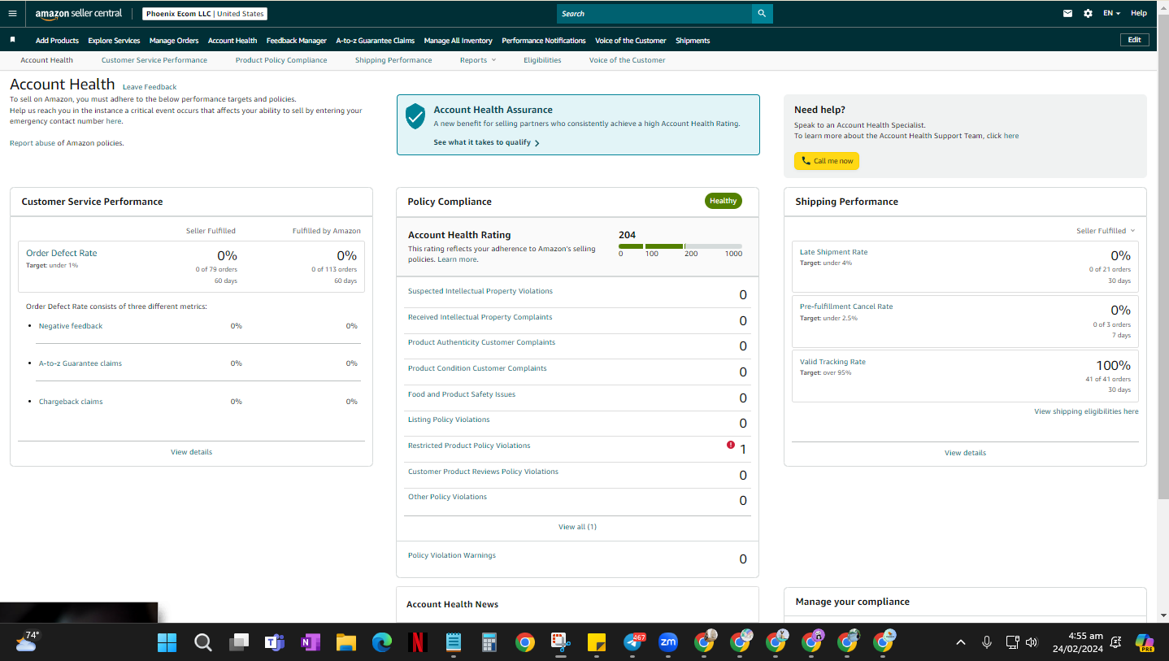Click the red alert icon beside Restricted Product Policy Violations
This screenshot has width=1169, height=661.
(x=731, y=445)
